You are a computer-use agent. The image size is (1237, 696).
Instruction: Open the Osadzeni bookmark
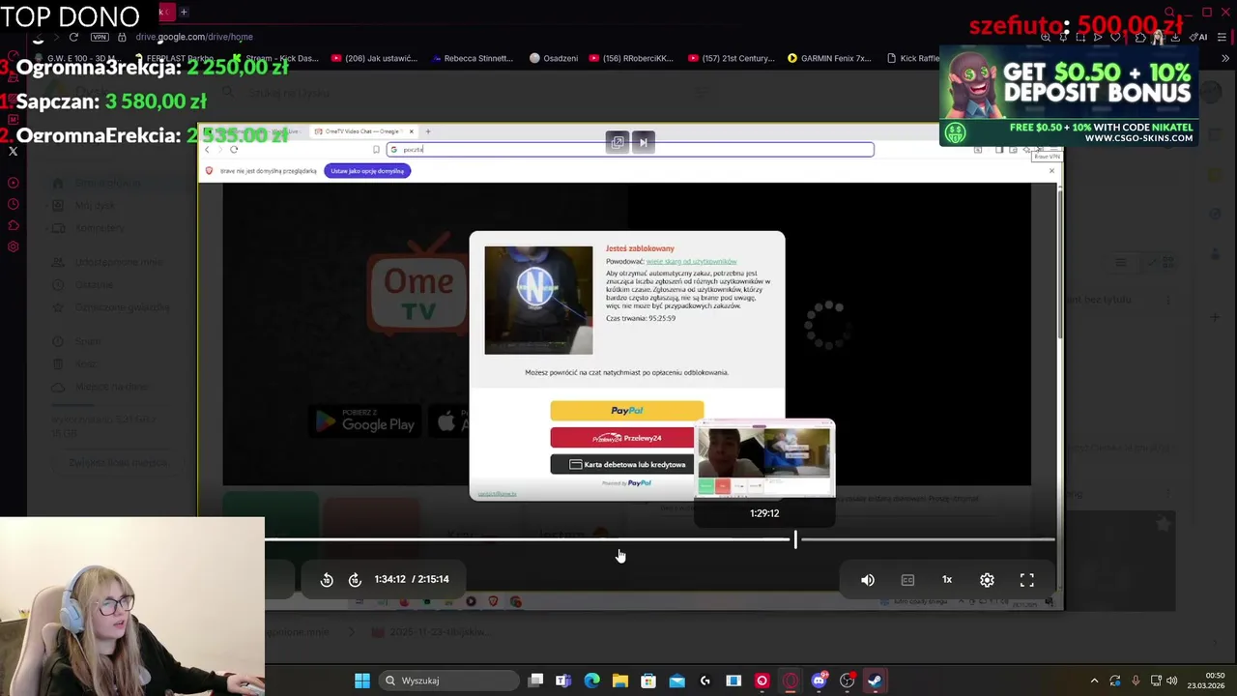click(x=554, y=58)
